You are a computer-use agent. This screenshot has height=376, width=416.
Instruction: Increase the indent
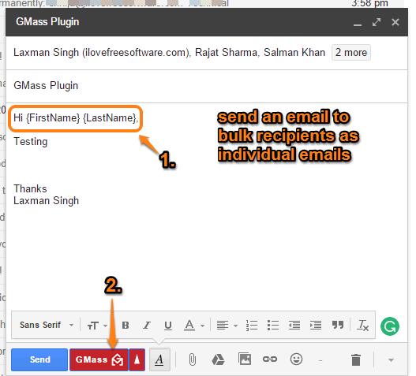pyautogui.click(x=316, y=325)
